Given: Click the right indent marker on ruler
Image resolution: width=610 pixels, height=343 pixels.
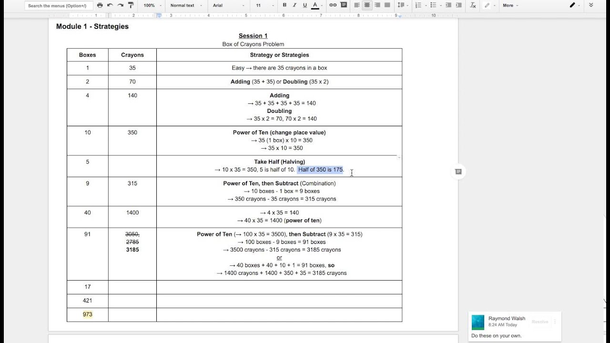Looking at the screenshot, I should [399, 16].
